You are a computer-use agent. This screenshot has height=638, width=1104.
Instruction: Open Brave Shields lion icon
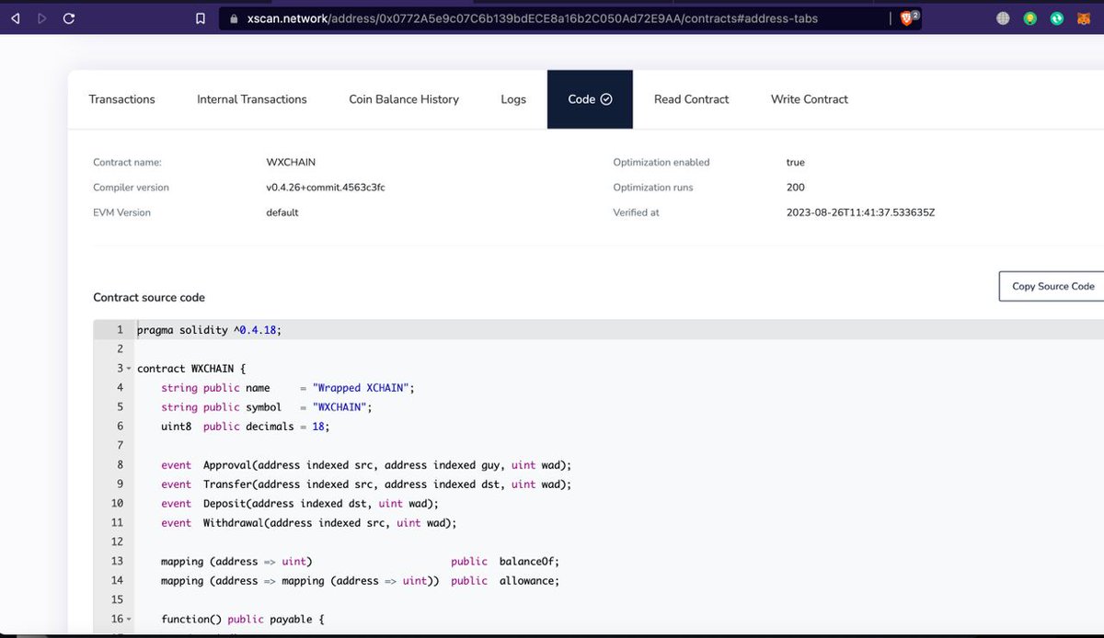[908, 18]
